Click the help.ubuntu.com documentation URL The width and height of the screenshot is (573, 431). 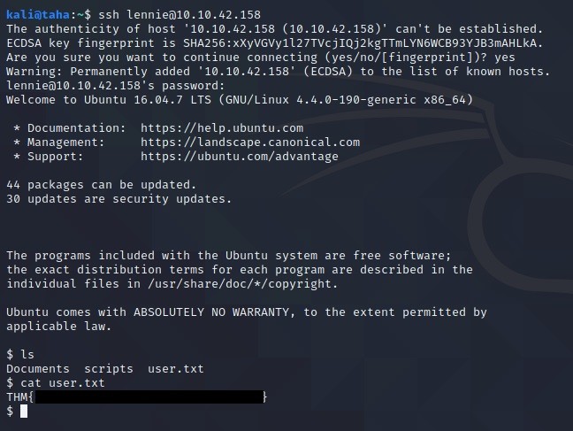click(222, 128)
